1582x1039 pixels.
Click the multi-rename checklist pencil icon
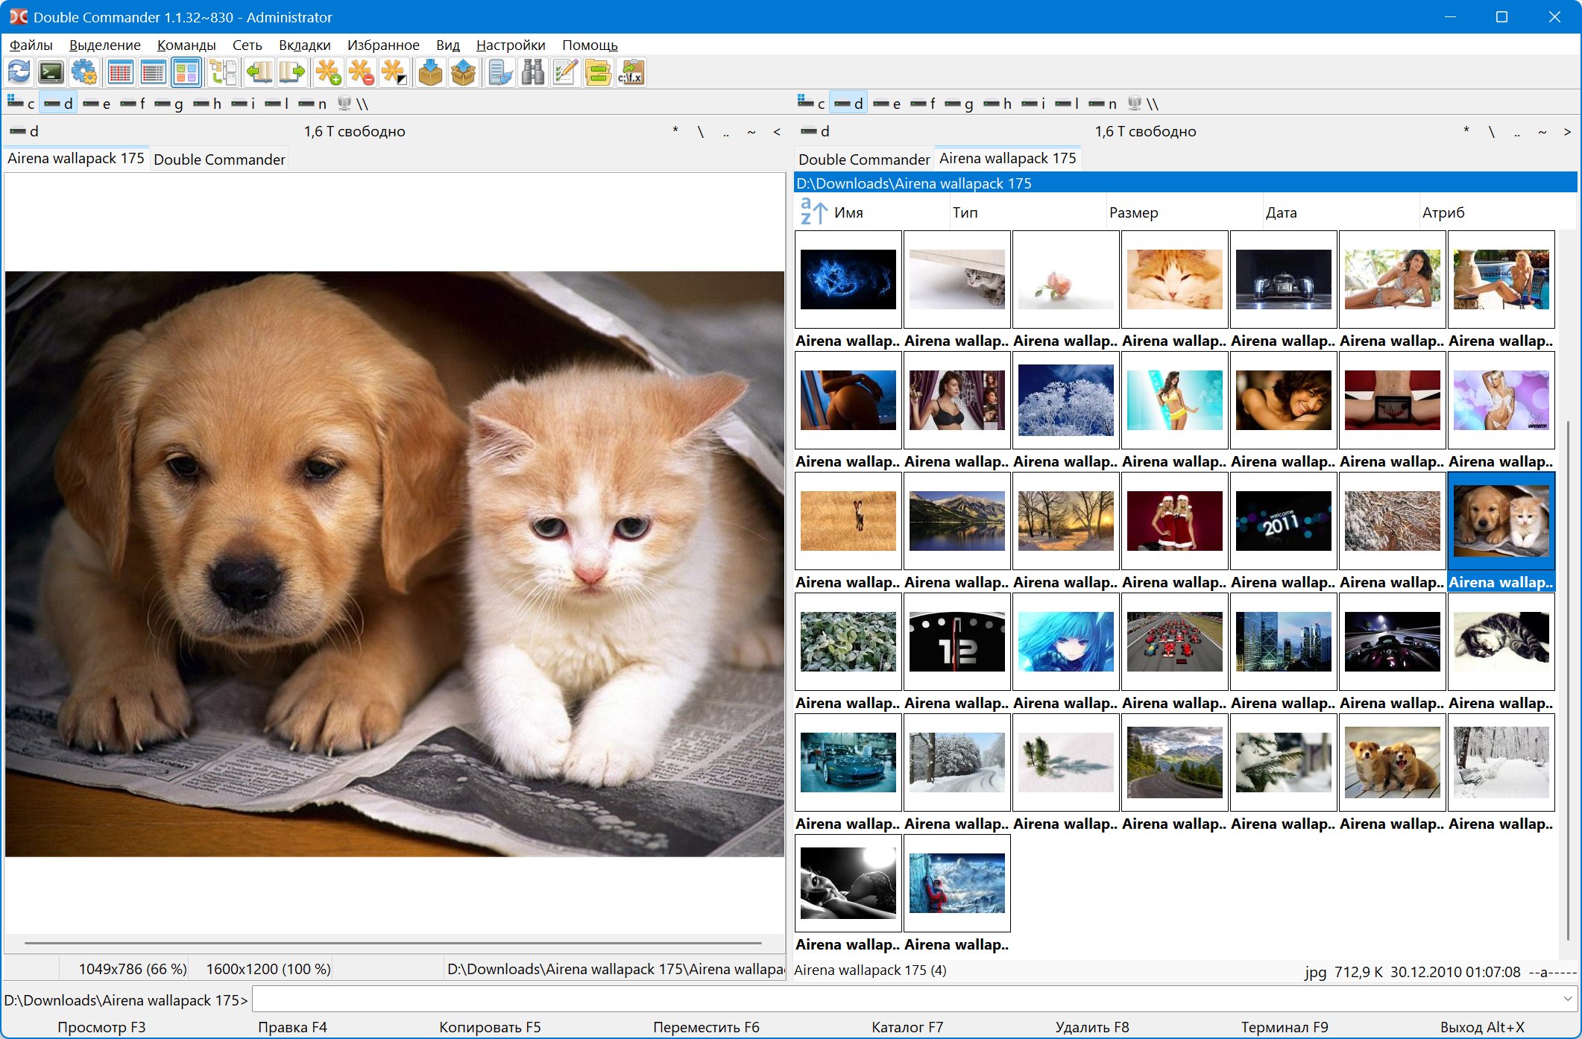565,72
